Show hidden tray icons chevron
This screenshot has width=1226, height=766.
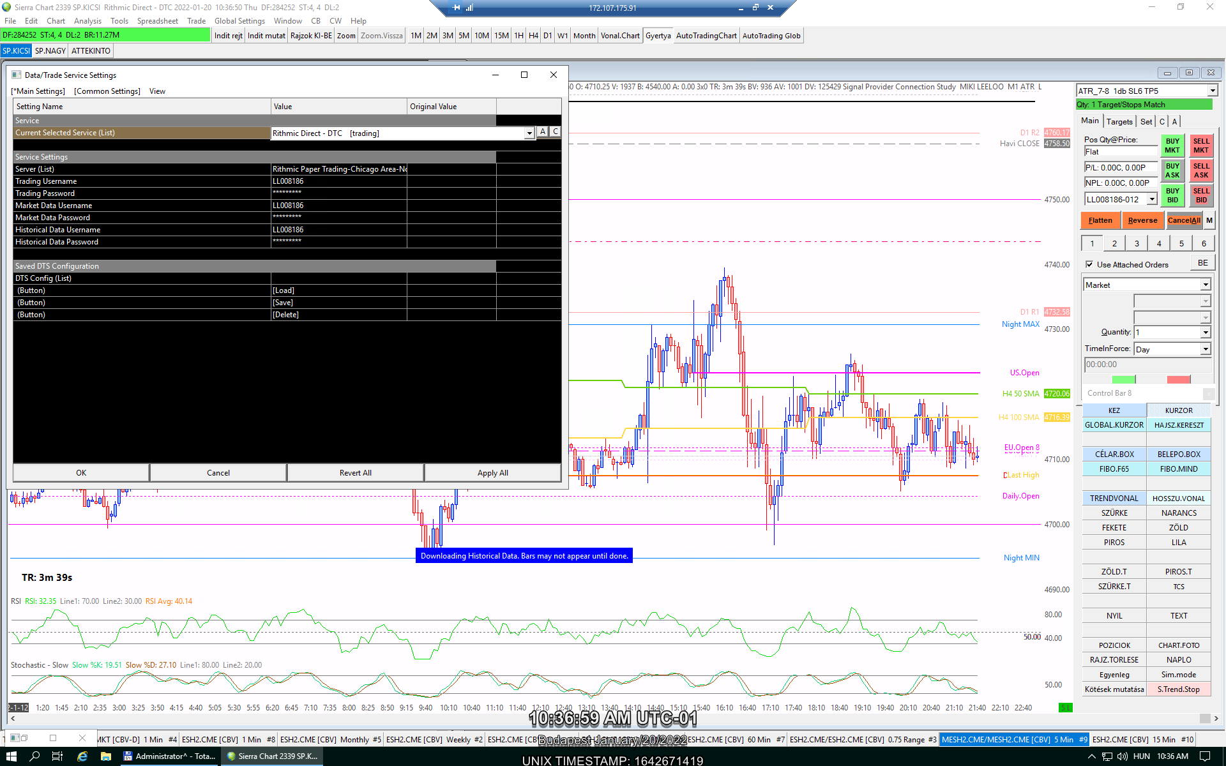tap(1091, 756)
